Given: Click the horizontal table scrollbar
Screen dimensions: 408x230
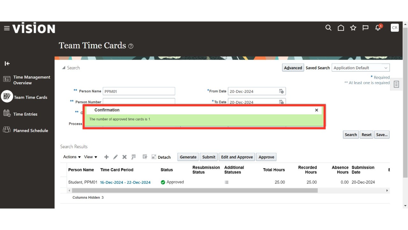Looking at the screenshot, I should 195,190.
